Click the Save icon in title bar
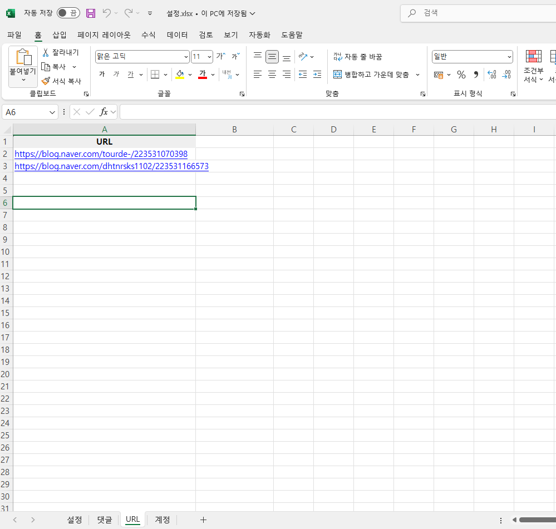556x529 pixels. tap(91, 13)
